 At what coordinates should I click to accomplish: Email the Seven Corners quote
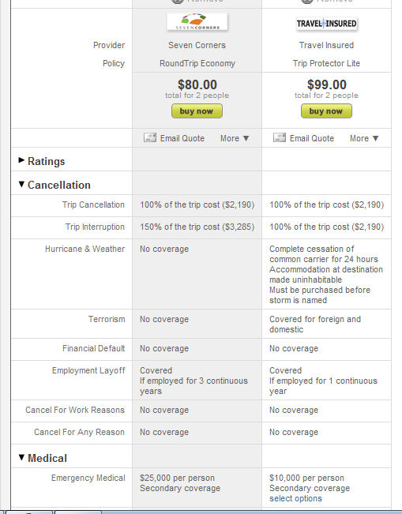[182, 138]
